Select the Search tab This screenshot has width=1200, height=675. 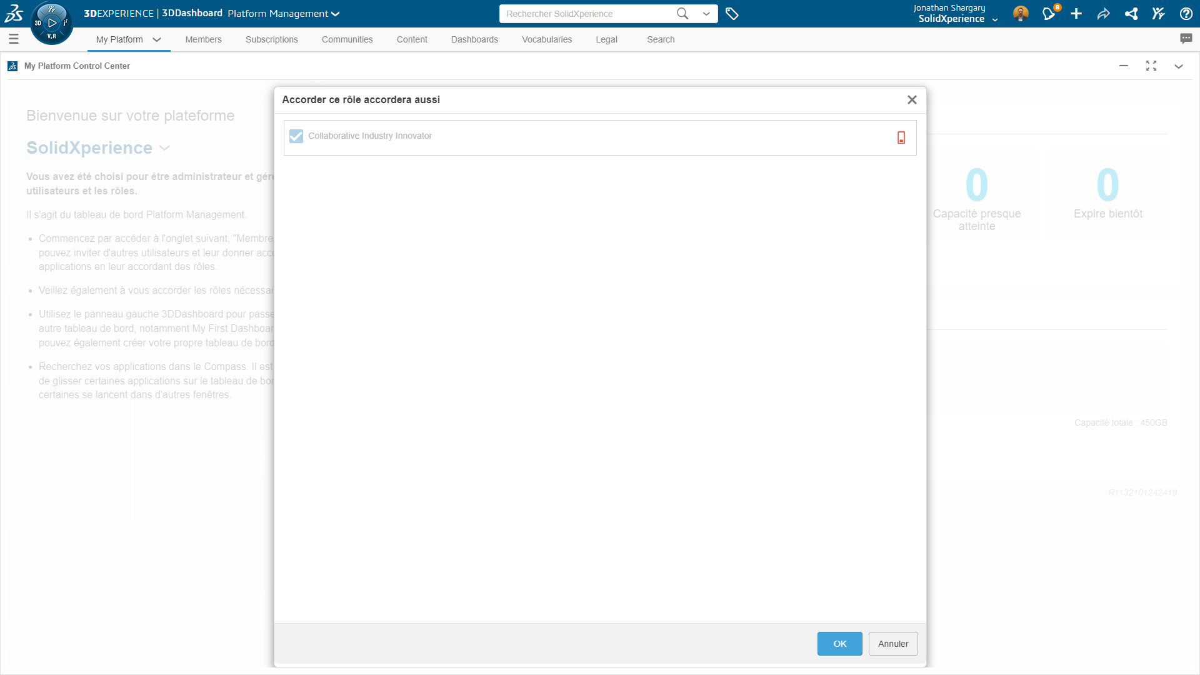click(661, 39)
